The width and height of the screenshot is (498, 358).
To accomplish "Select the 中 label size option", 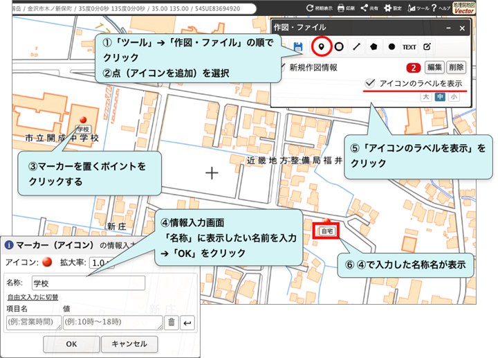I will [441, 96].
